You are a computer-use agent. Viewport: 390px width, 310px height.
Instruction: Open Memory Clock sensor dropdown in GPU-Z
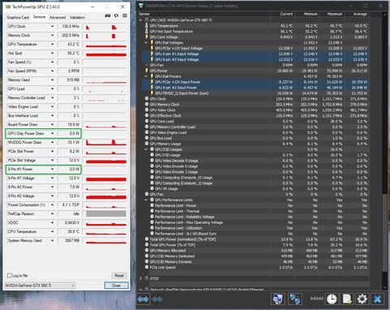pos(52,35)
